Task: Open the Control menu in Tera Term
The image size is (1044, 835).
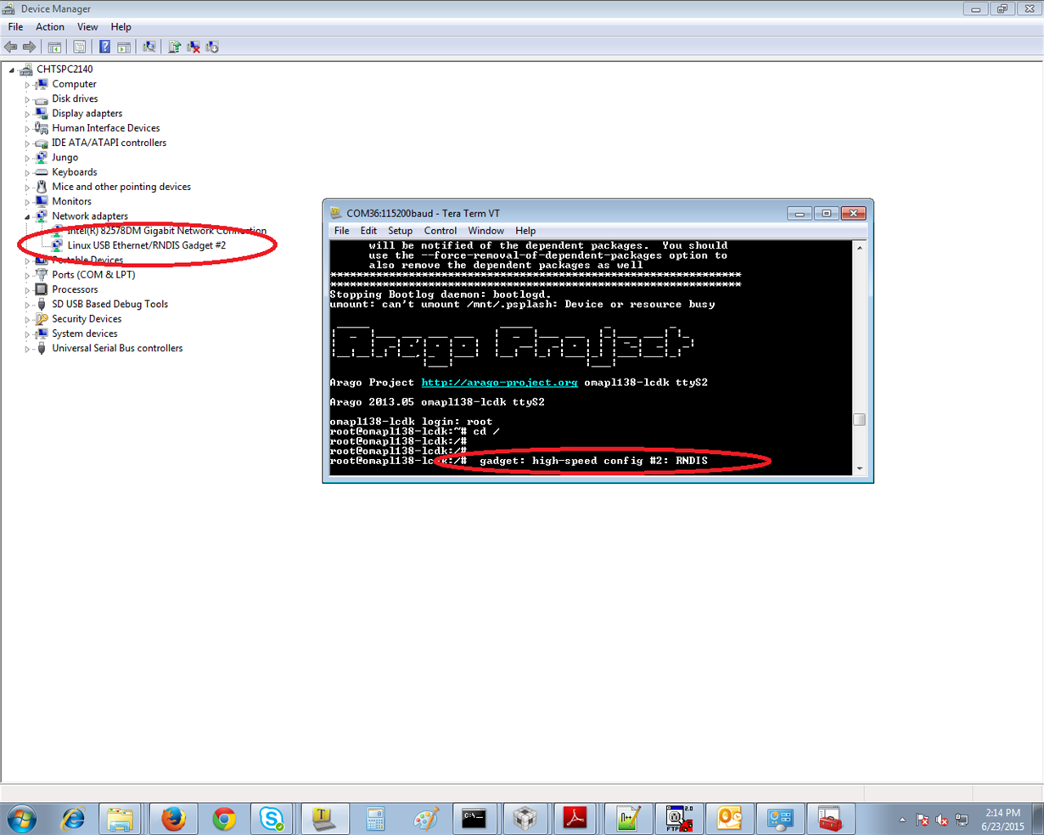Action: tap(441, 231)
